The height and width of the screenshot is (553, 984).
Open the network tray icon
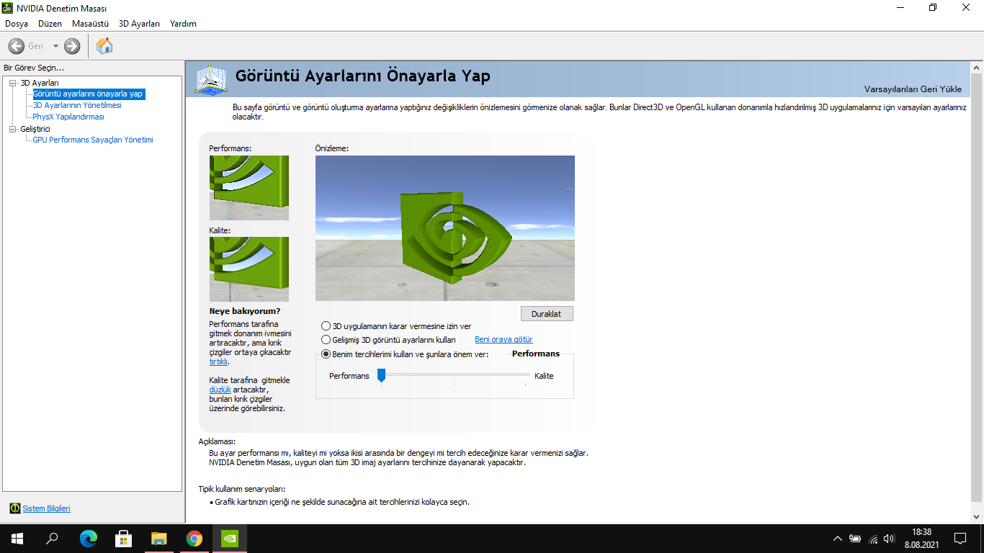click(x=873, y=539)
